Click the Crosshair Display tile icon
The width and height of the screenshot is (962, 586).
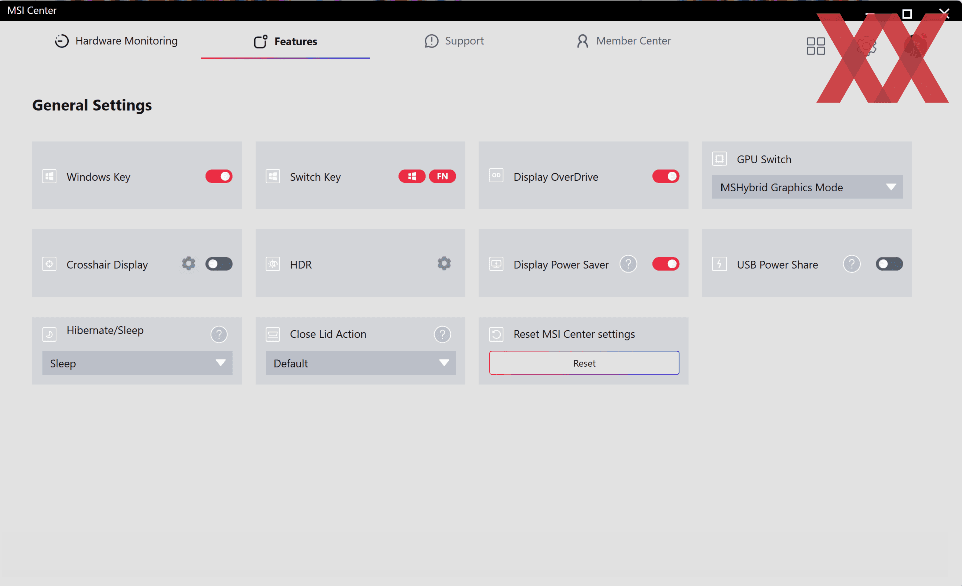pos(49,264)
